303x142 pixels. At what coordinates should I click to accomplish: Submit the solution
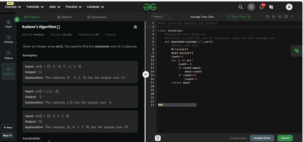pos(285,138)
